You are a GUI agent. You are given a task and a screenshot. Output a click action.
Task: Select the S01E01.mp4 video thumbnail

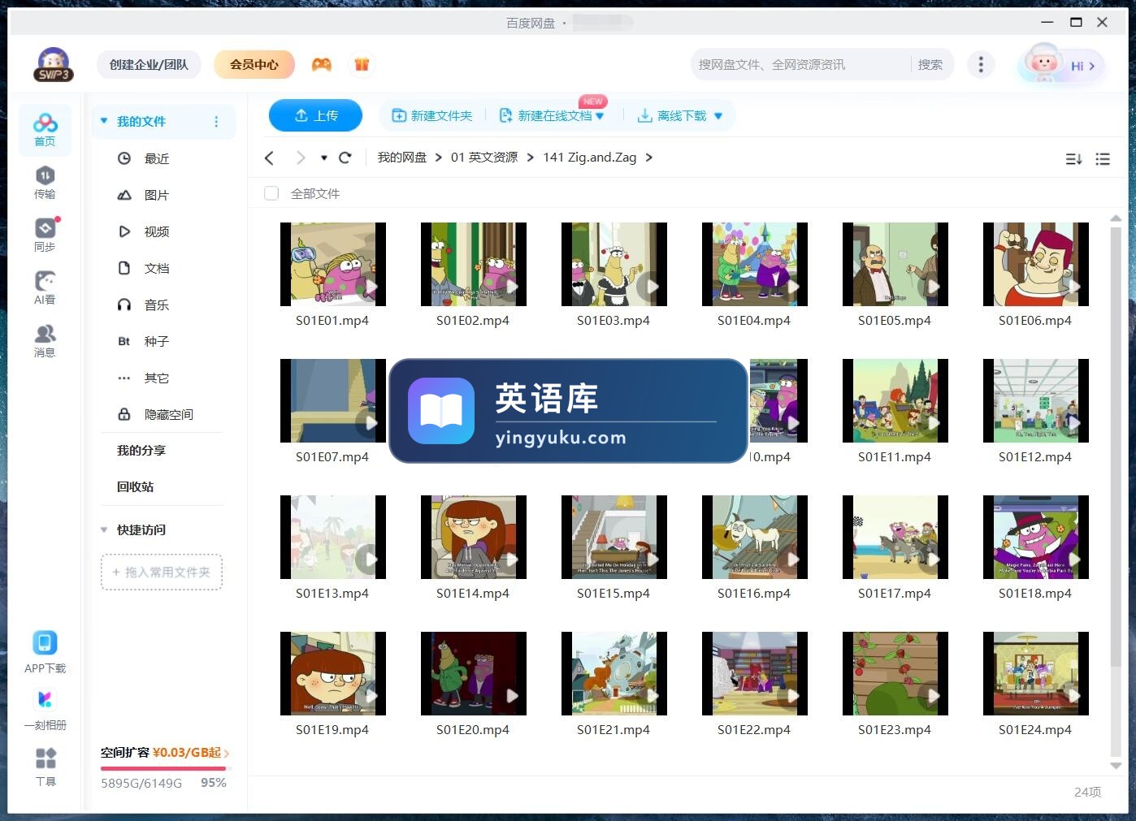[333, 264]
